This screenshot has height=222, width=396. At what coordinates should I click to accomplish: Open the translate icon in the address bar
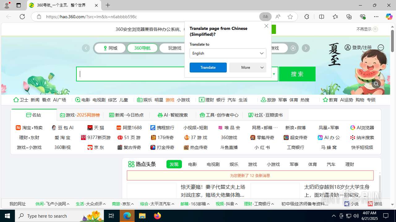pyautogui.click(x=265, y=17)
